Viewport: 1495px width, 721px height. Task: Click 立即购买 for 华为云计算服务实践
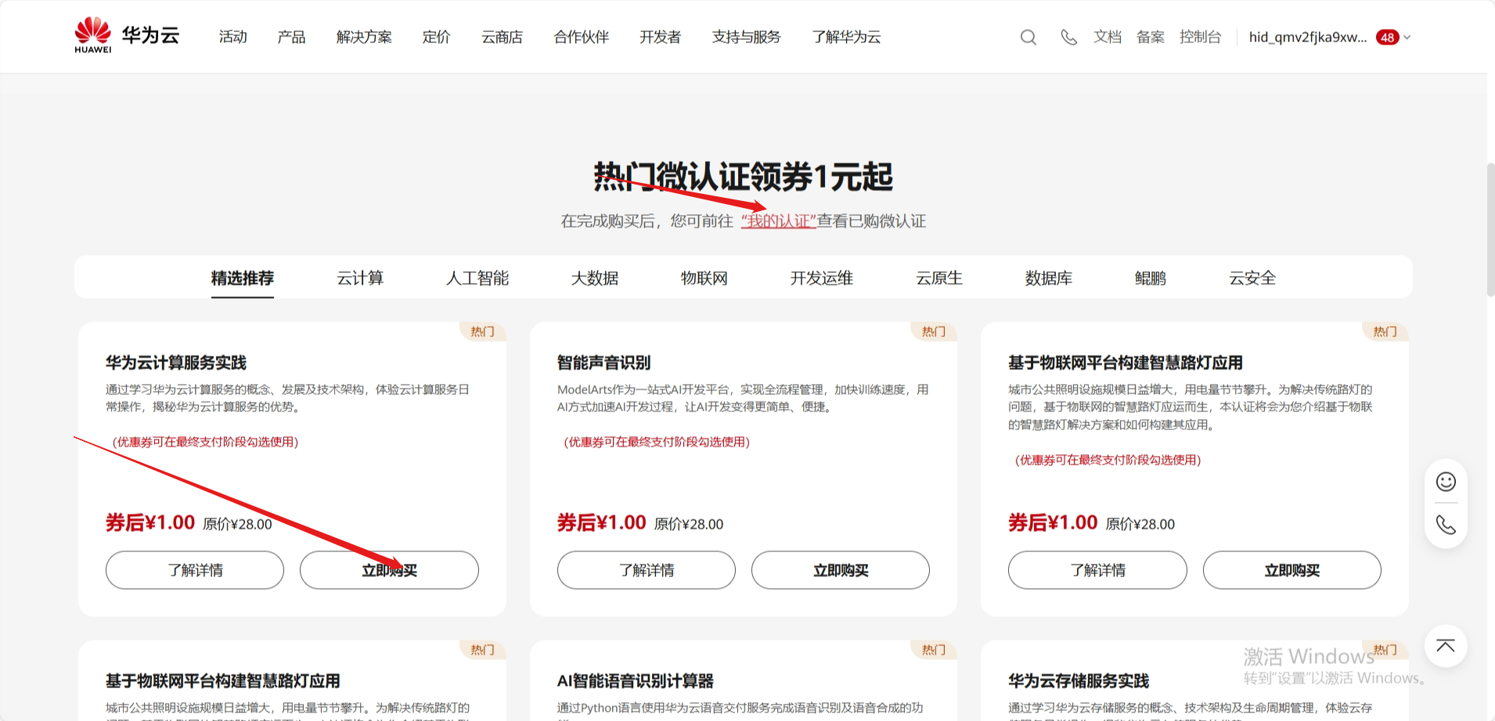[x=389, y=570]
